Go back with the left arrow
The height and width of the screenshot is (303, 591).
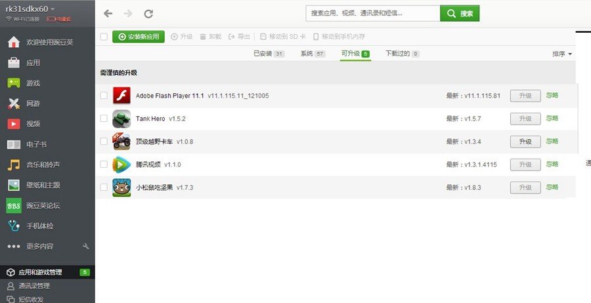tap(108, 14)
